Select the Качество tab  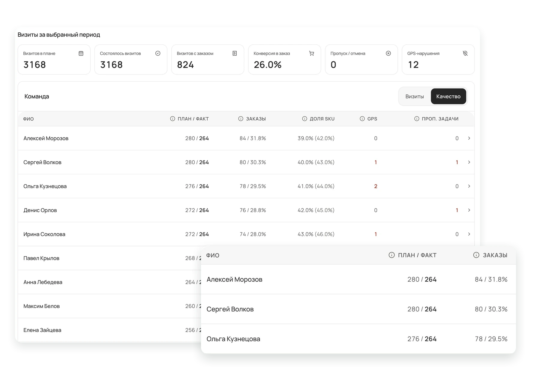click(448, 96)
